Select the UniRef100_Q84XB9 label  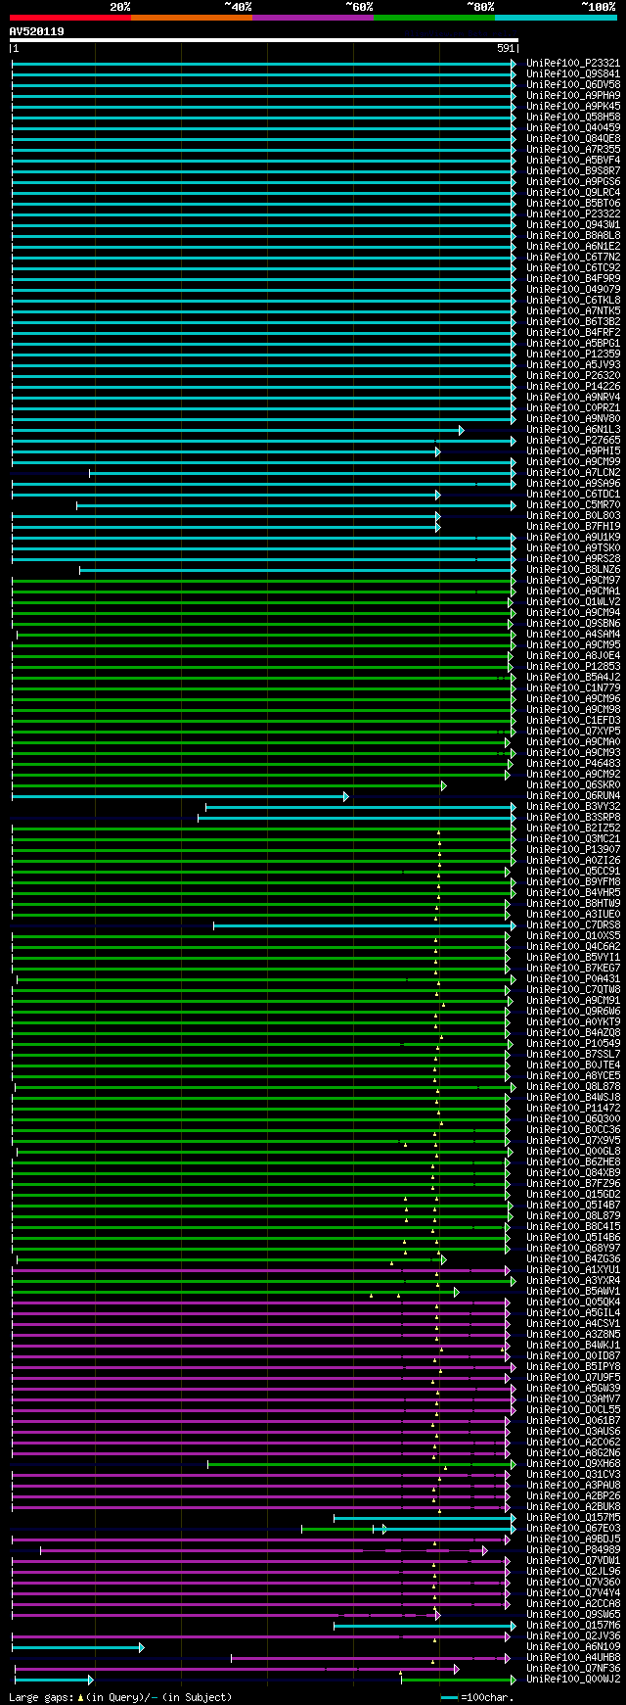click(573, 1172)
